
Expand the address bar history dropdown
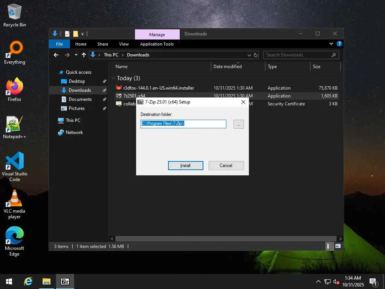click(x=249, y=55)
